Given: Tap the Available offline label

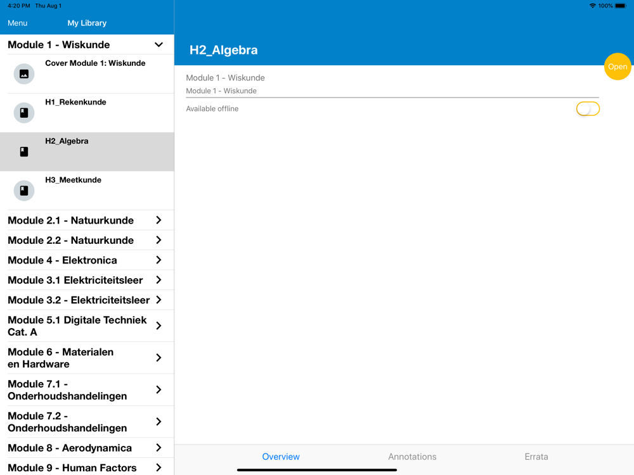Looking at the screenshot, I should point(212,109).
